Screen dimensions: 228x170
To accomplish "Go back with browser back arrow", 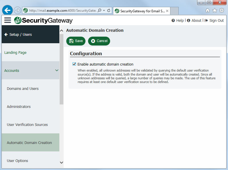I will (7, 10).
